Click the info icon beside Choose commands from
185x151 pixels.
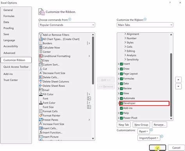70,19
